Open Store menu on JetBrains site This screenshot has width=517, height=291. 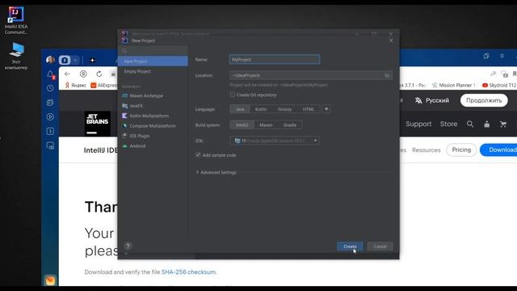point(448,124)
